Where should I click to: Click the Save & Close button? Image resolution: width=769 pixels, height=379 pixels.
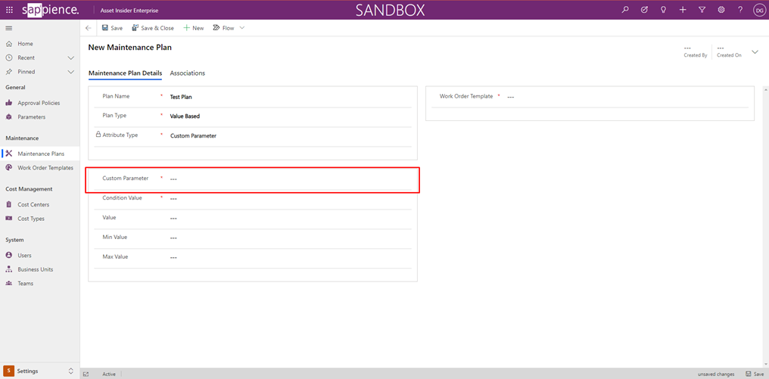[x=153, y=28]
